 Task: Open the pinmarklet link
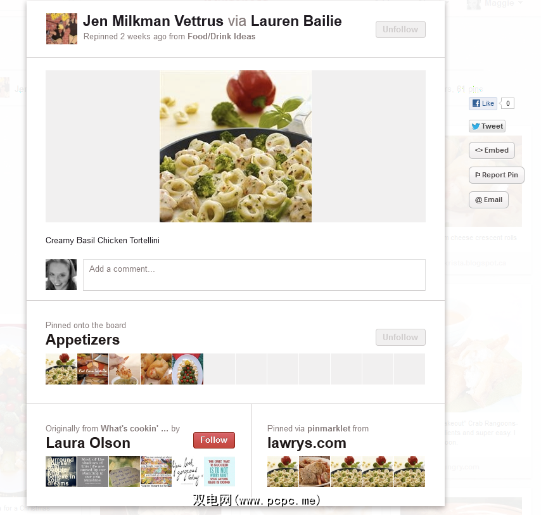[329, 428]
